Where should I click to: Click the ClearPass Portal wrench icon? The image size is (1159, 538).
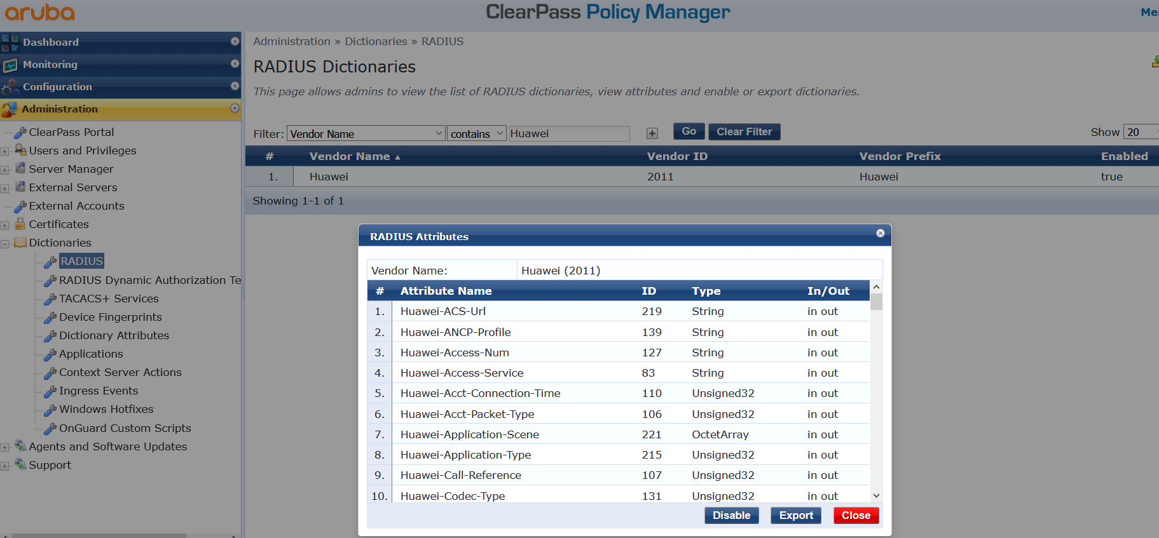click(20, 132)
